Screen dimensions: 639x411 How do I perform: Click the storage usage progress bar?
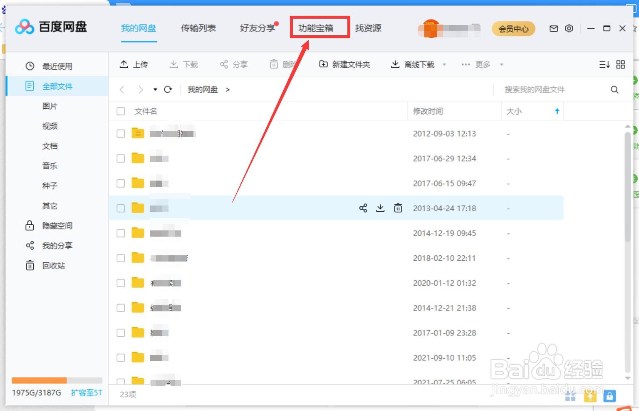point(57,380)
